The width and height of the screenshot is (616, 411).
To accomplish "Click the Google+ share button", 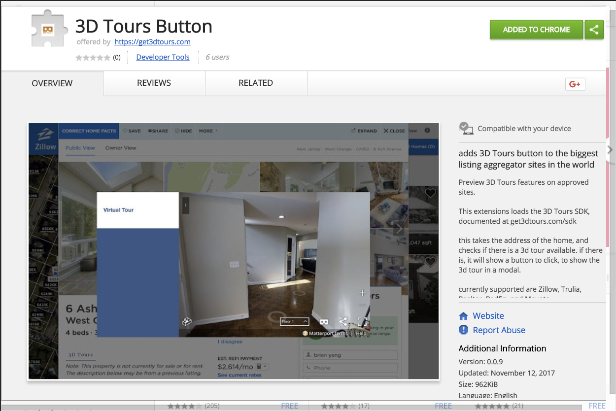I will 575,84.
